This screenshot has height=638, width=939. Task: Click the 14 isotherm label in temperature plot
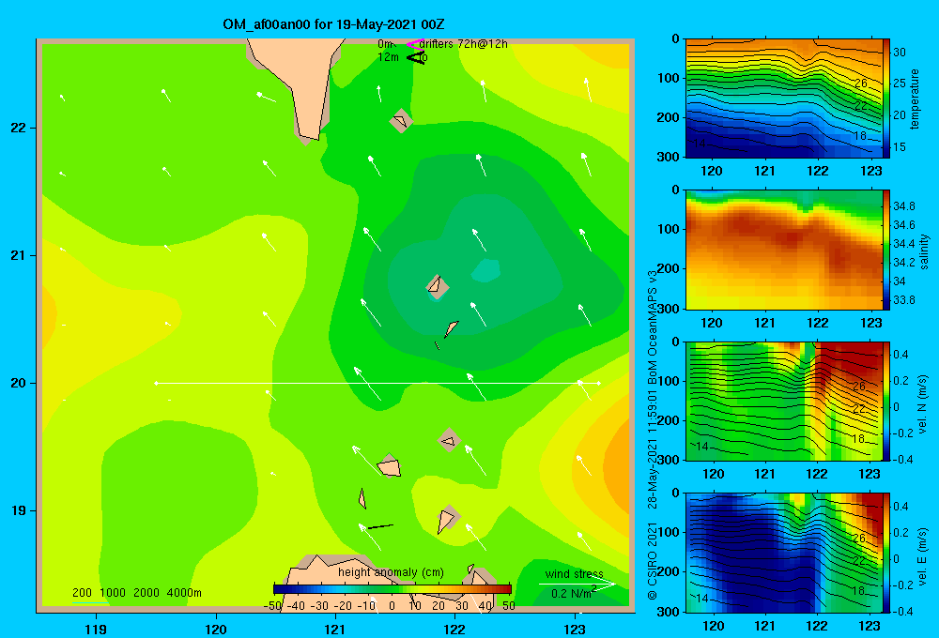click(x=700, y=144)
